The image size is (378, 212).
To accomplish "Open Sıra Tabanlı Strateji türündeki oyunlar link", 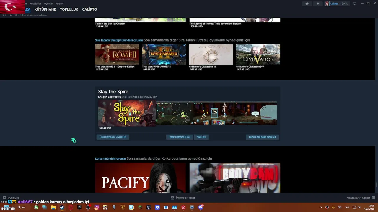I will 119,40.
